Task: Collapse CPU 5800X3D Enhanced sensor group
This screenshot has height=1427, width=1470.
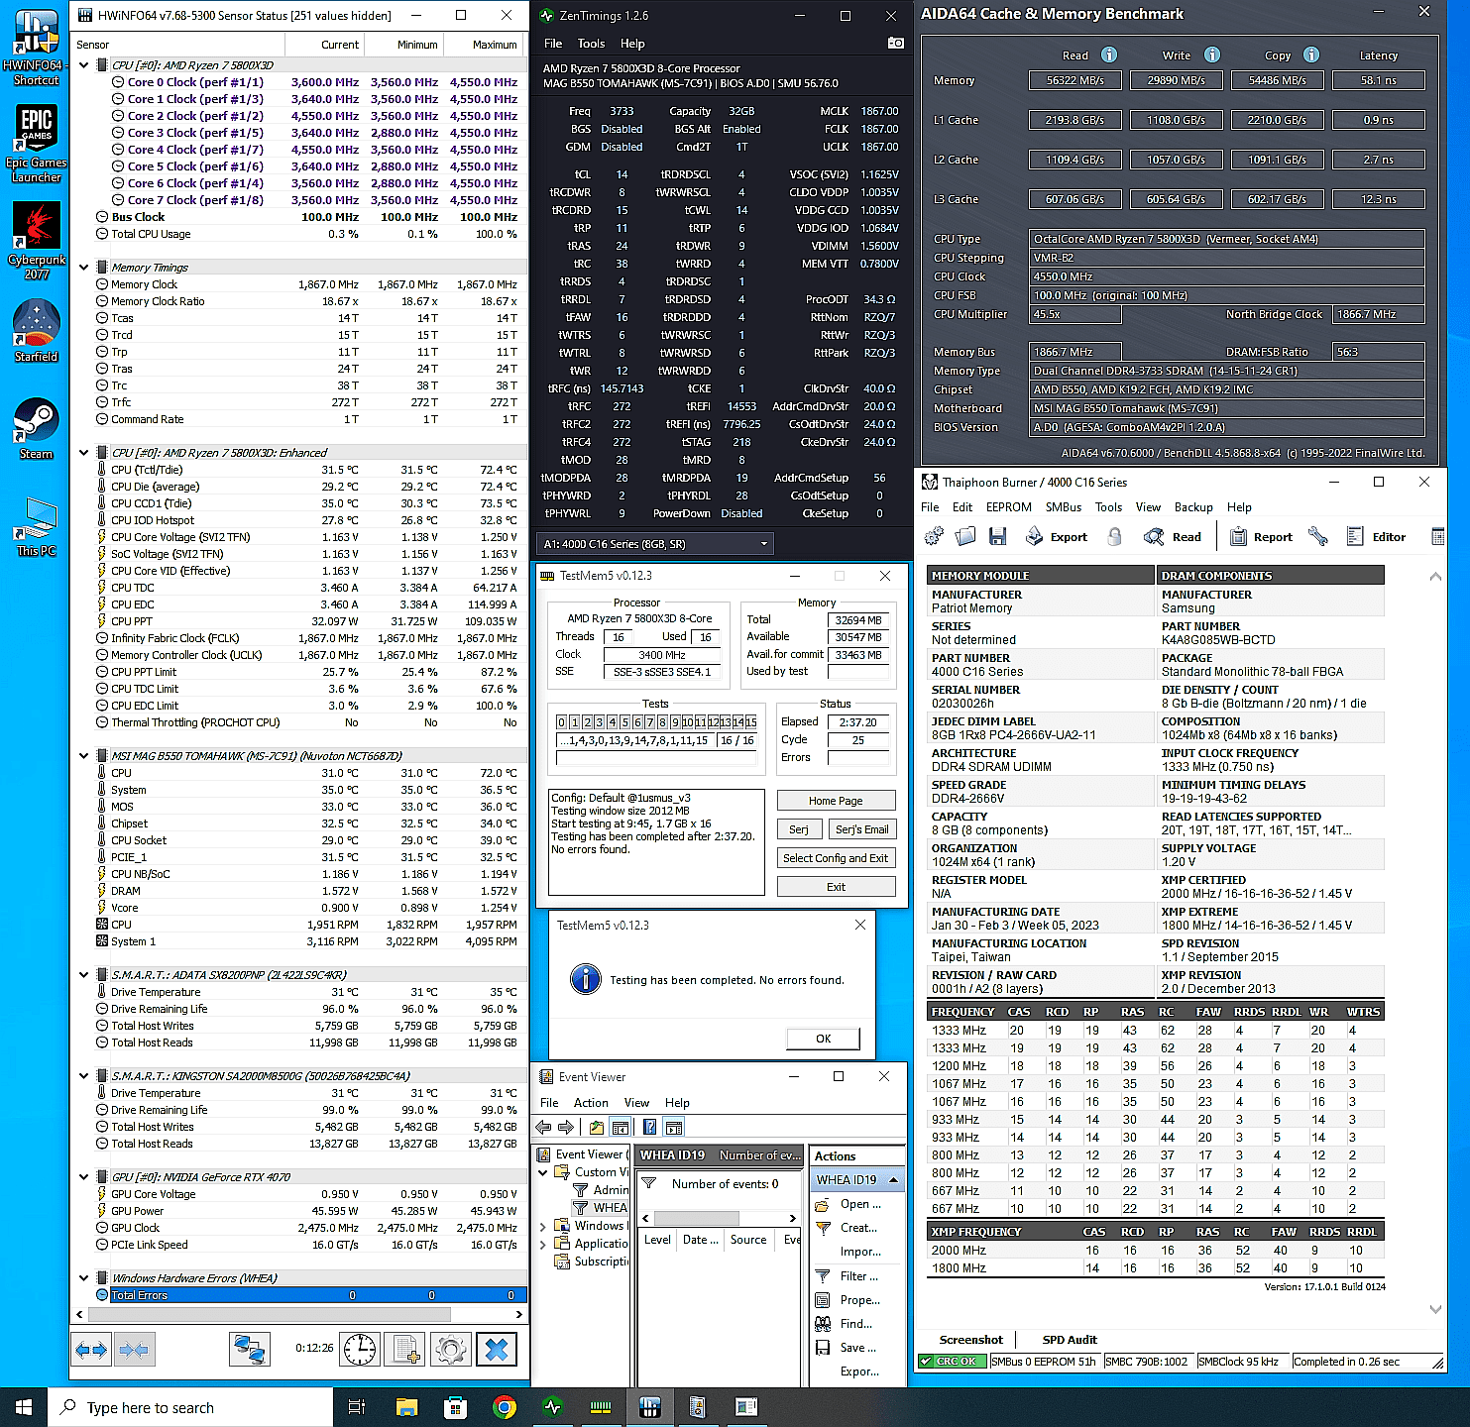Action: pyautogui.click(x=84, y=453)
